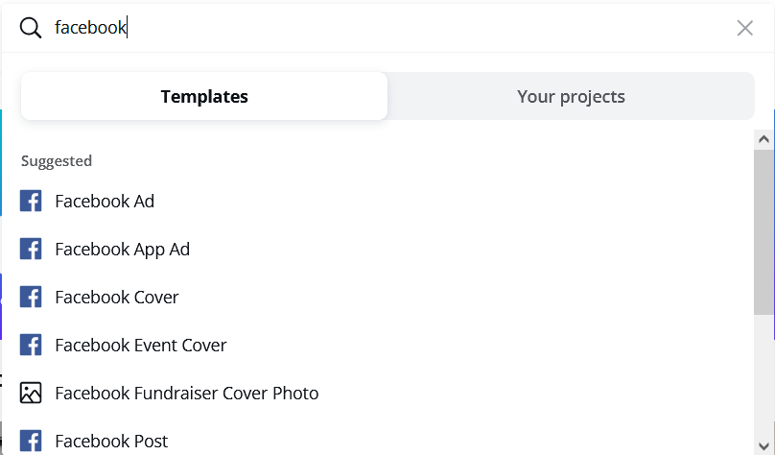Click the Facebook logo beside Facebook Cover

[31, 297]
